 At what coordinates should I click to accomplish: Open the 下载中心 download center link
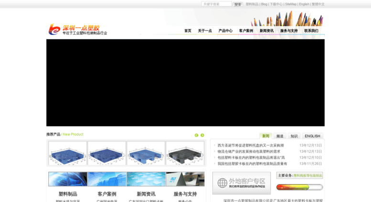(276, 4)
